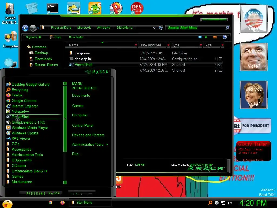Image resolution: width=277 pixels, height=208 pixels.
Task: Click the search magnifier in Search Start Menu
Action: click(x=227, y=28)
